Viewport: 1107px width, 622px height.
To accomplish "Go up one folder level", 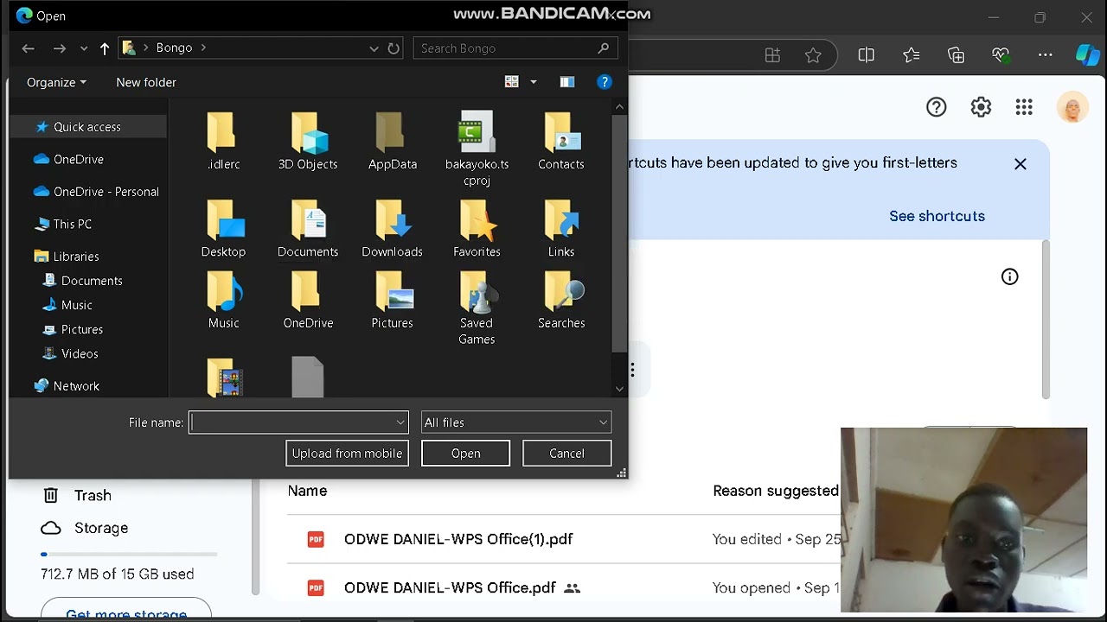I will pyautogui.click(x=105, y=48).
